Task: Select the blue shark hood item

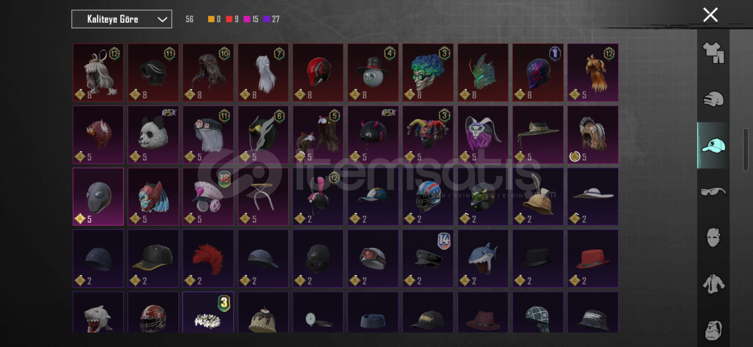Action: 483,259
